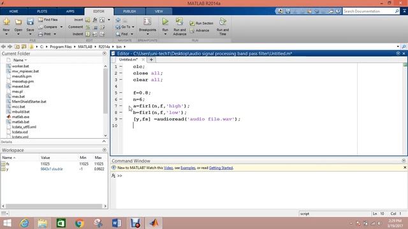This screenshot has height=229, width=408.
Task: Select matlab.exe in Current Folder
Action: coord(20,117)
